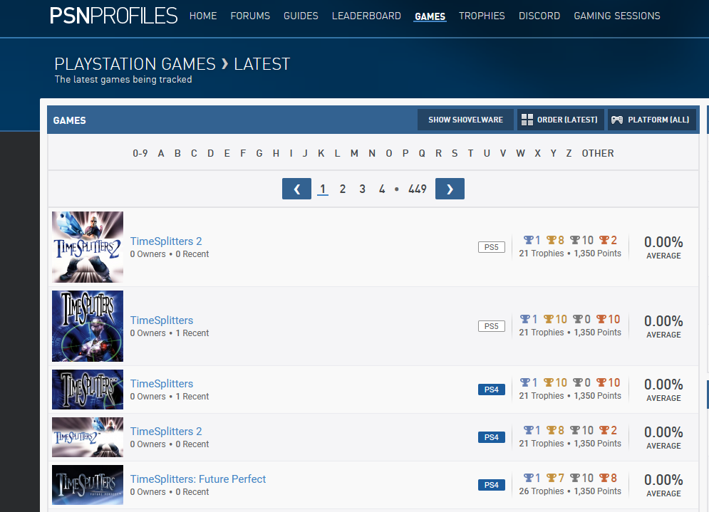This screenshot has height=512, width=709.
Task: Click bronze trophy icon for Future Perfect
Action: pos(604,478)
